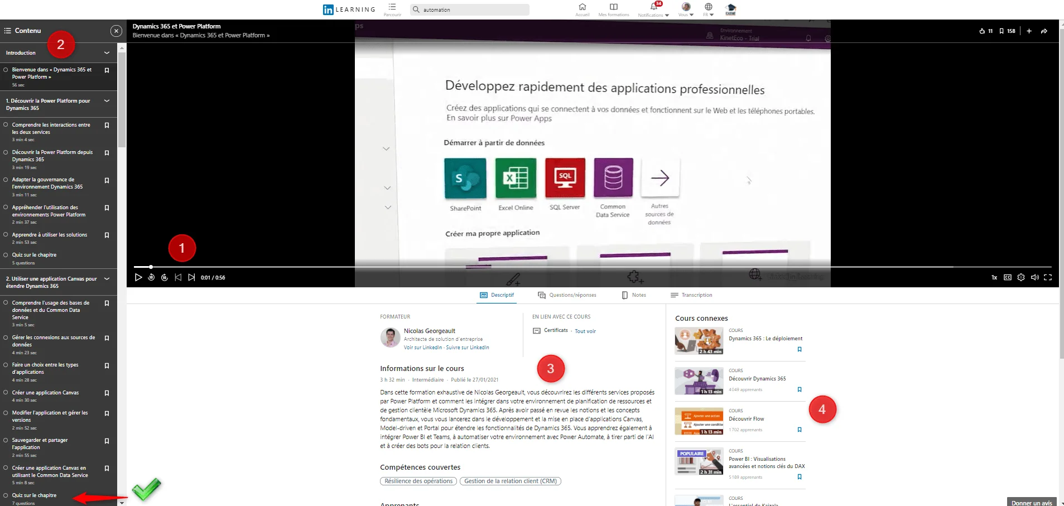Select the Gestion de la relation client tag
Viewport: 1064px width, 506px height.
(x=511, y=481)
